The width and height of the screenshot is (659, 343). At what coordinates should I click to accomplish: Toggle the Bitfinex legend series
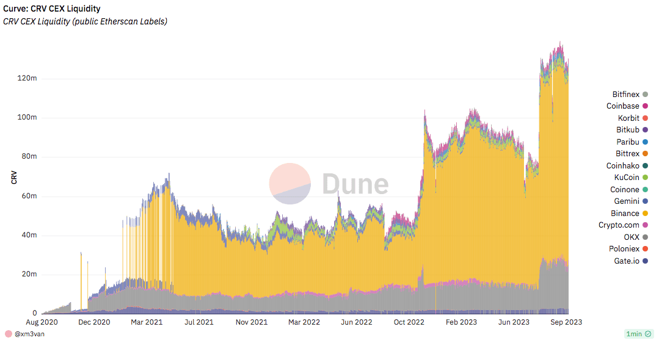[x=629, y=95]
